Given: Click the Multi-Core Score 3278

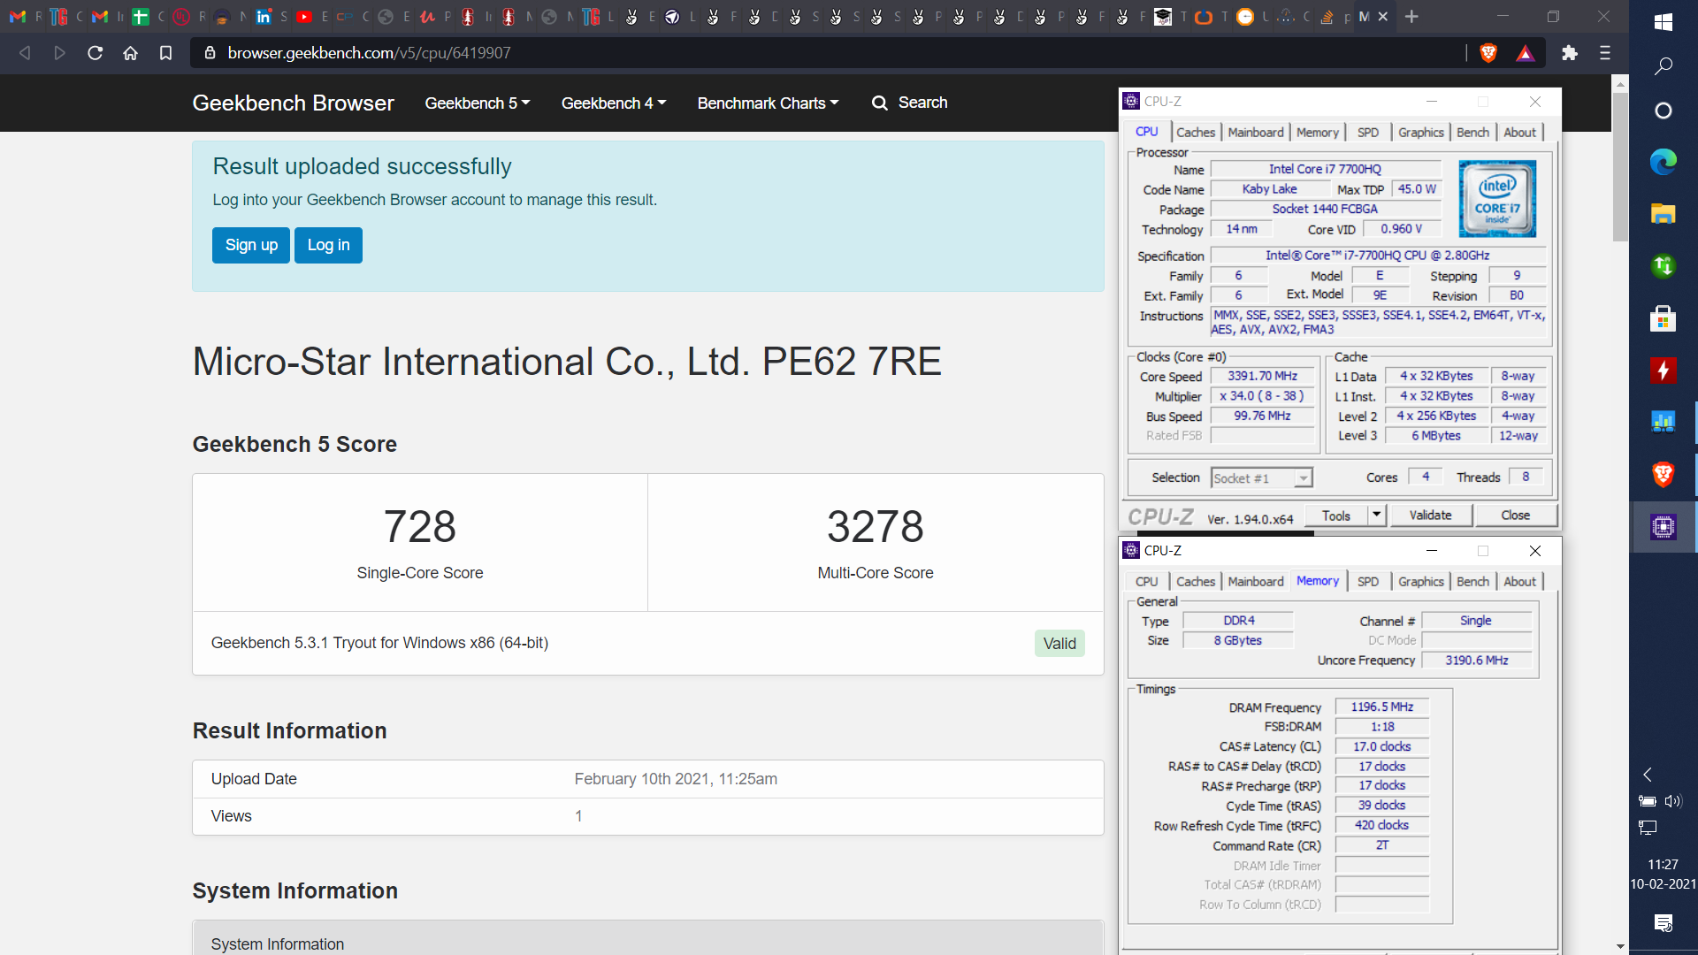Looking at the screenshot, I should point(876,527).
